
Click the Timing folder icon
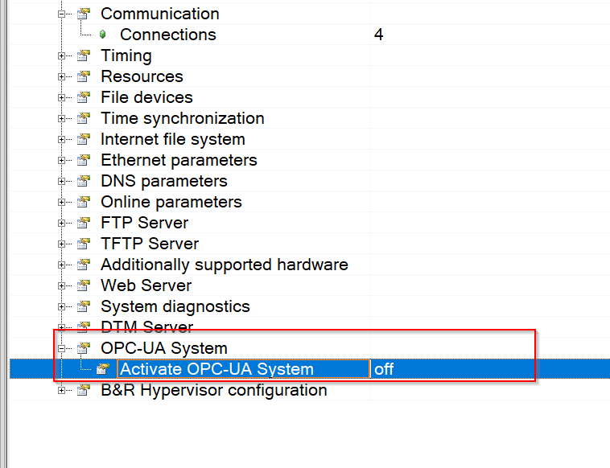point(84,55)
